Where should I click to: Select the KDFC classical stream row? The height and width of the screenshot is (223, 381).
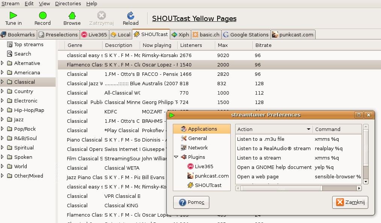pyautogui.click(x=112, y=111)
